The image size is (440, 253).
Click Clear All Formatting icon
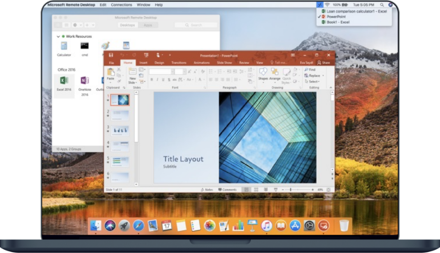tap(202, 72)
